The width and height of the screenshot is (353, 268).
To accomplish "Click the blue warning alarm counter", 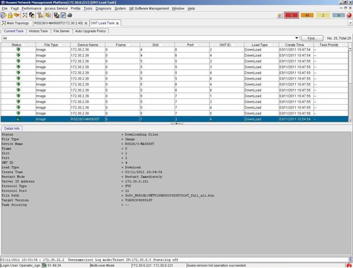I will point(338,15).
